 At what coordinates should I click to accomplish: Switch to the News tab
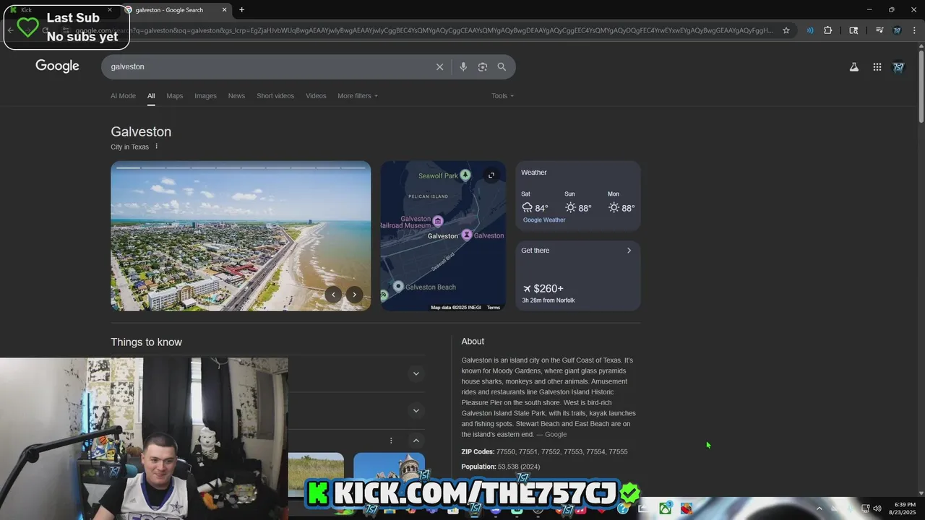pyautogui.click(x=236, y=96)
